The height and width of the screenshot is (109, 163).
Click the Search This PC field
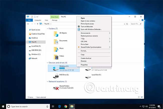136,24
